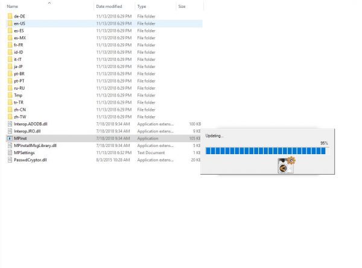
Task: Sort by the Name column header
Action: point(13,7)
